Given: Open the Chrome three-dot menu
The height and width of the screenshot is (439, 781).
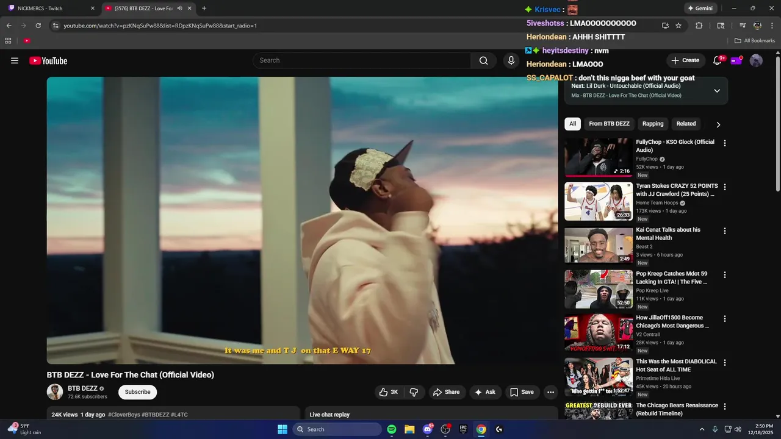Looking at the screenshot, I should click(x=771, y=26).
